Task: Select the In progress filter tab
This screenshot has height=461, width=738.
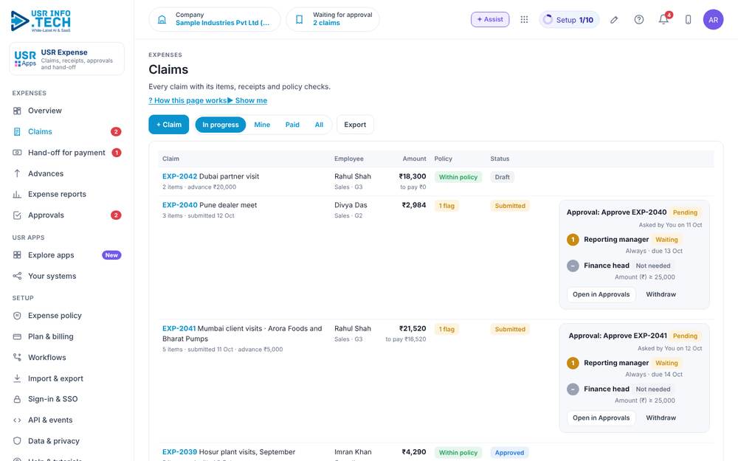Action: tap(220, 125)
